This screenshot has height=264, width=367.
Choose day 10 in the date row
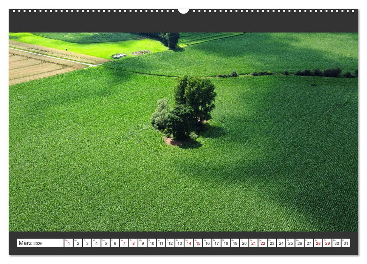pyautogui.click(x=152, y=243)
